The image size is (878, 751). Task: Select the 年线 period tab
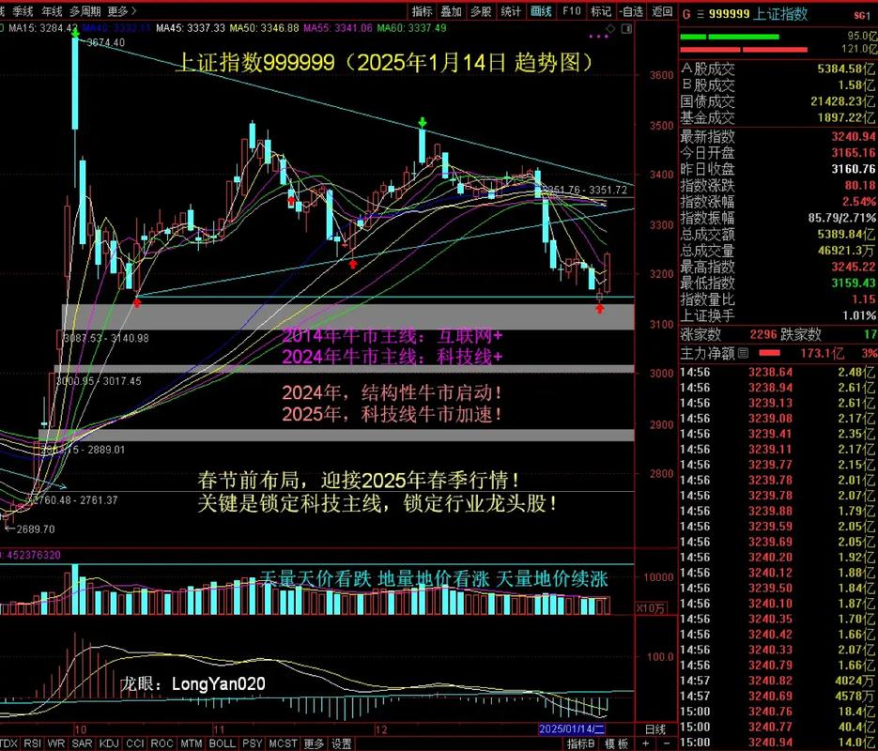[x=52, y=11]
